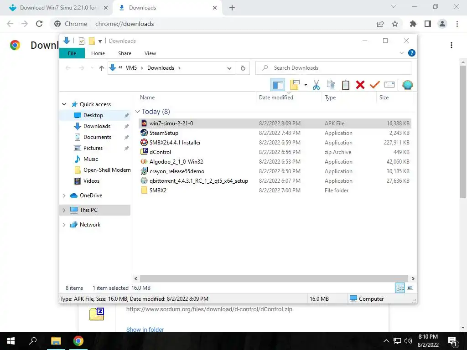Click in the Search Downloads field
Viewport: 467px width, 350px height.
point(333,68)
